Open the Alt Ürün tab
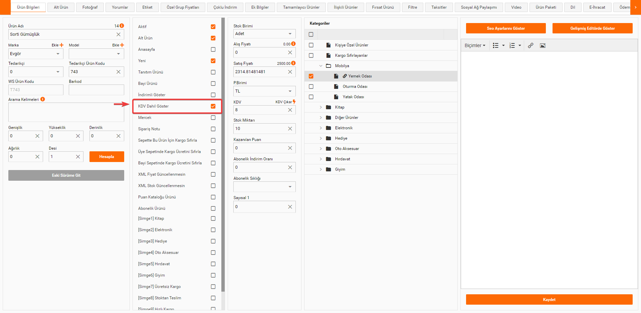 [x=61, y=7]
